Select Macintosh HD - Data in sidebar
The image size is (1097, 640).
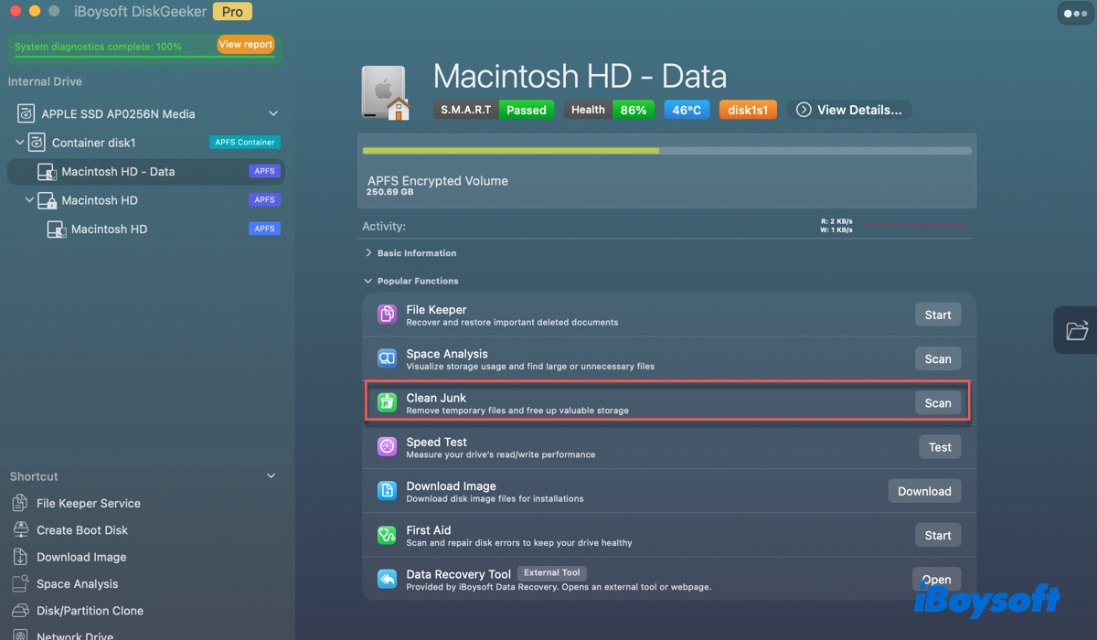coord(146,172)
